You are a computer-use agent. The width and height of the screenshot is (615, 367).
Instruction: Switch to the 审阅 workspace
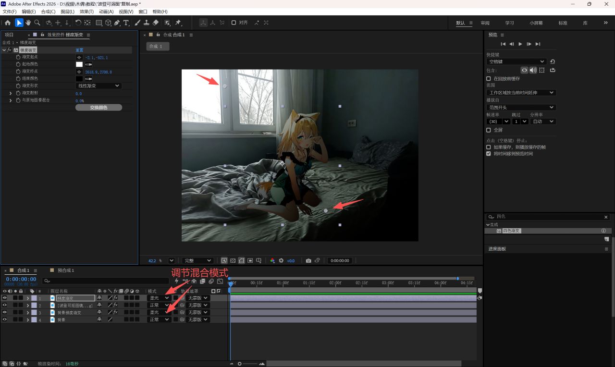485,23
